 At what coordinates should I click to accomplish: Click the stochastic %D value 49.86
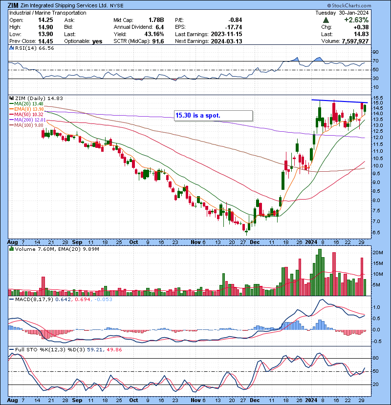pyautogui.click(x=114, y=350)
